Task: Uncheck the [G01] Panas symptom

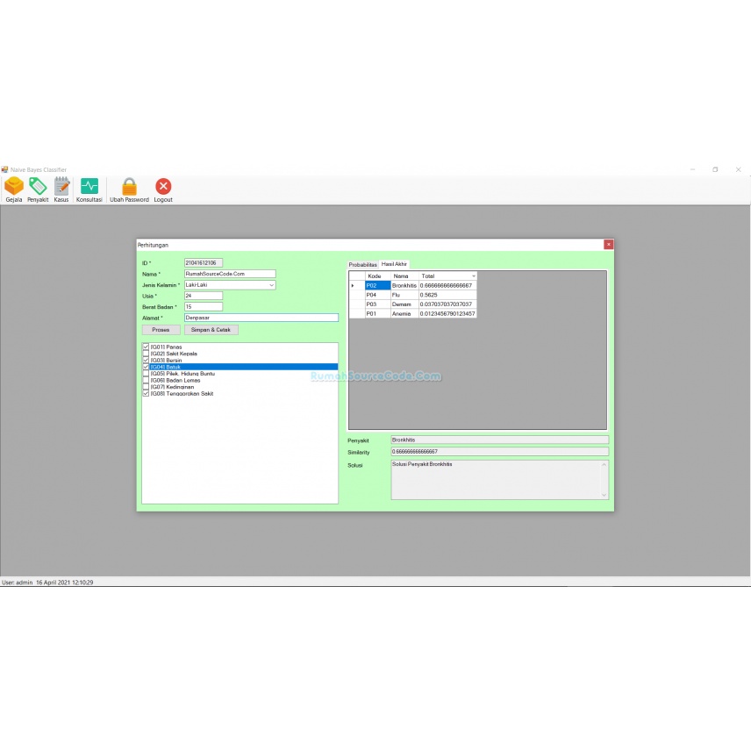Action: 146,347
